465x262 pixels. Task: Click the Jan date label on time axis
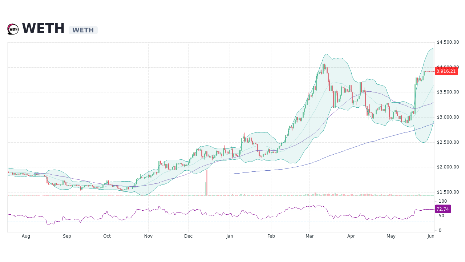[x=230, y=236]
